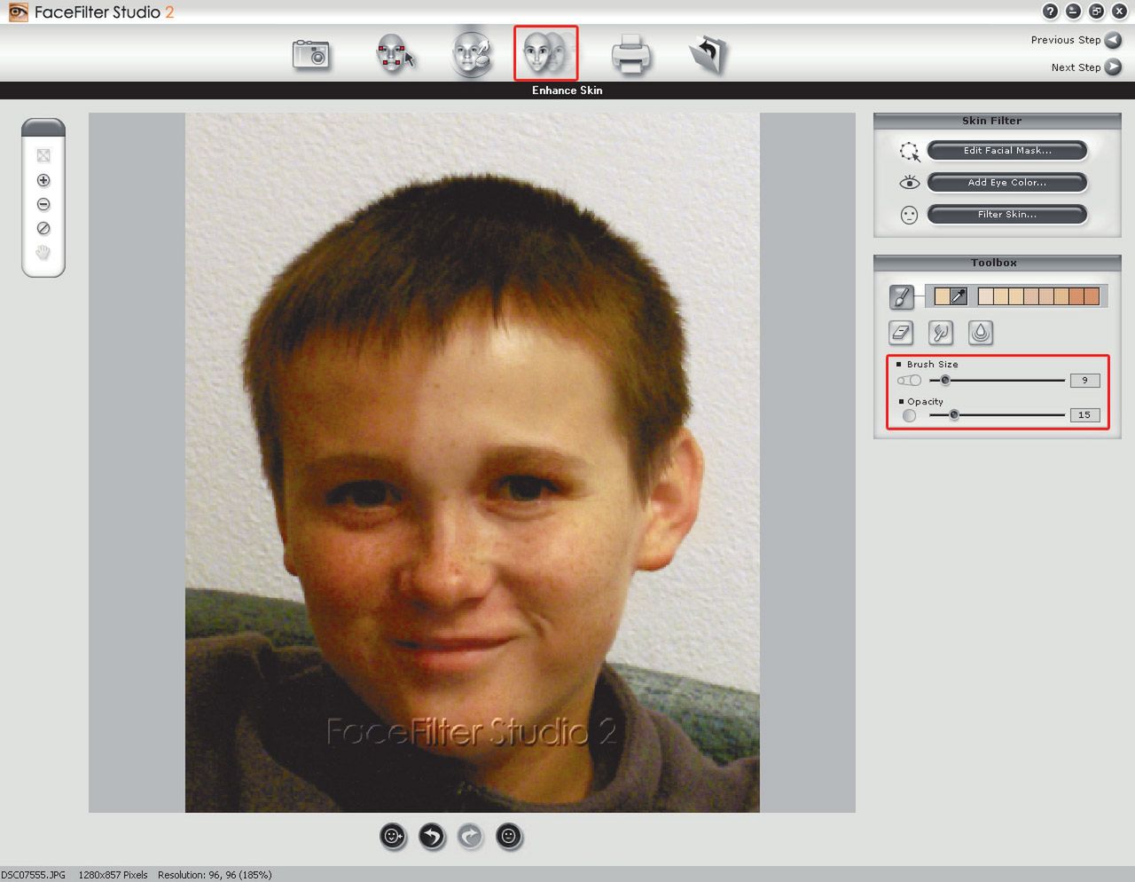
Task: Zoom in with the plus icon
Action: pyautogui.click(x=43, y=180)
